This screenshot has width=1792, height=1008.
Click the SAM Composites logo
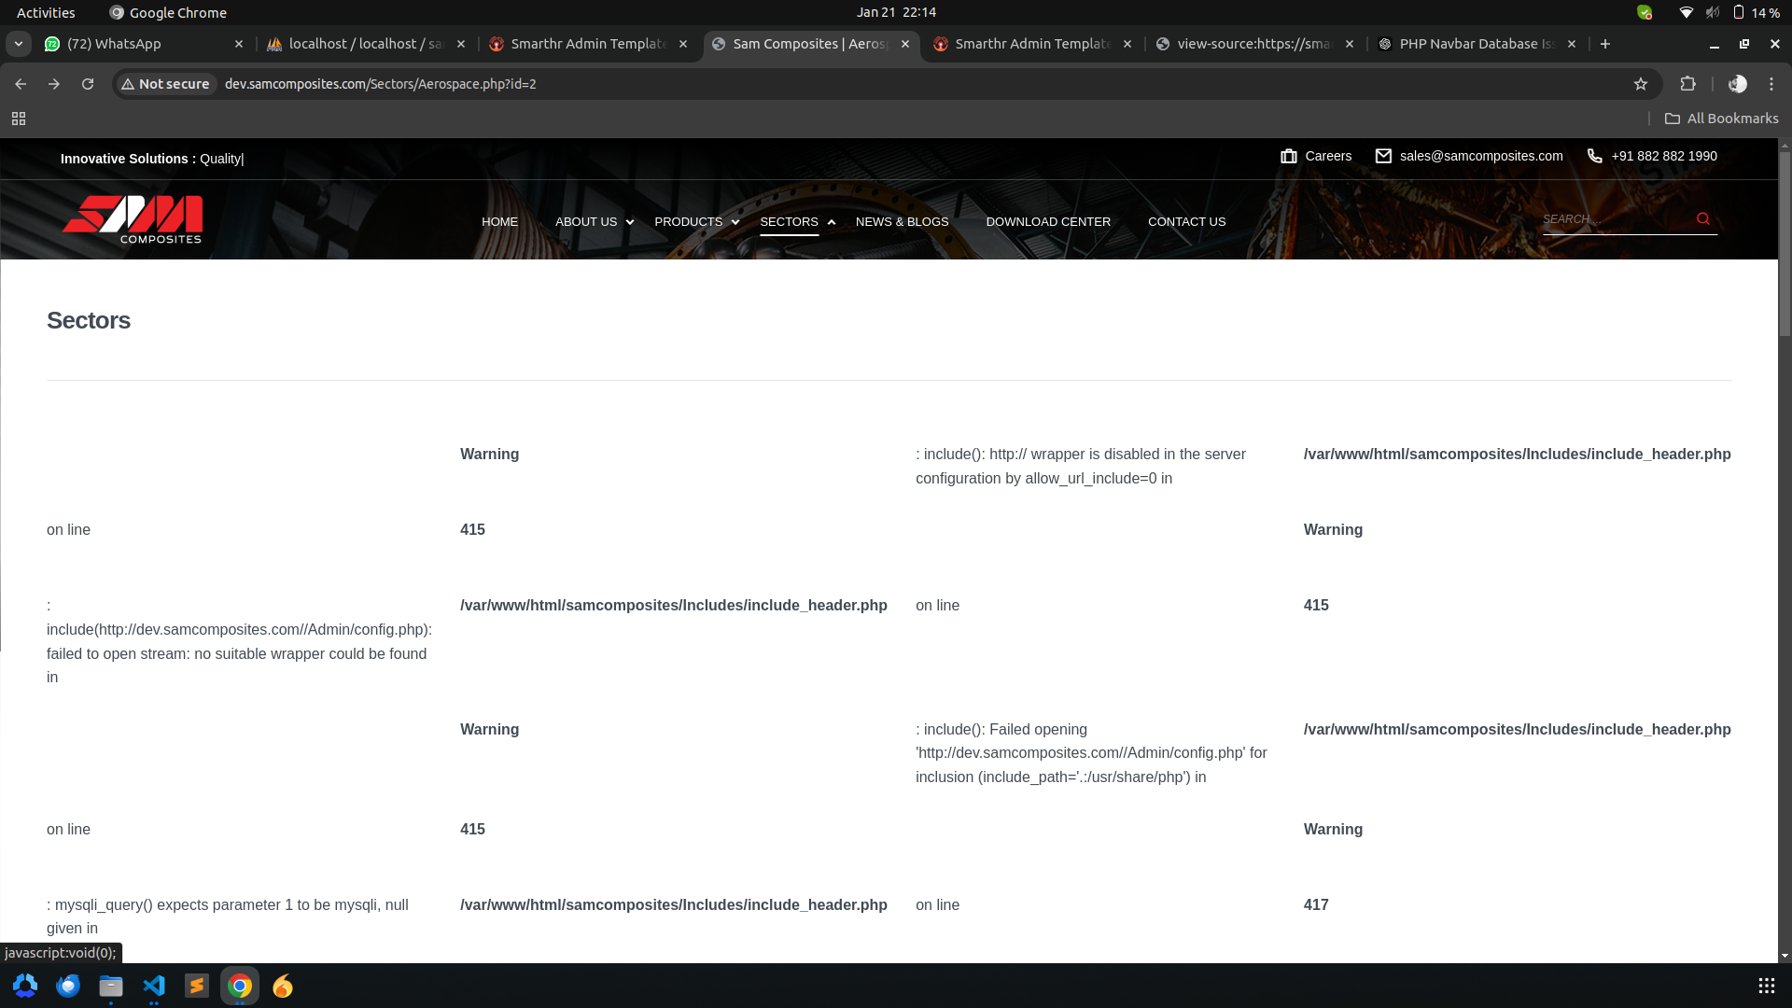(133, 220)
